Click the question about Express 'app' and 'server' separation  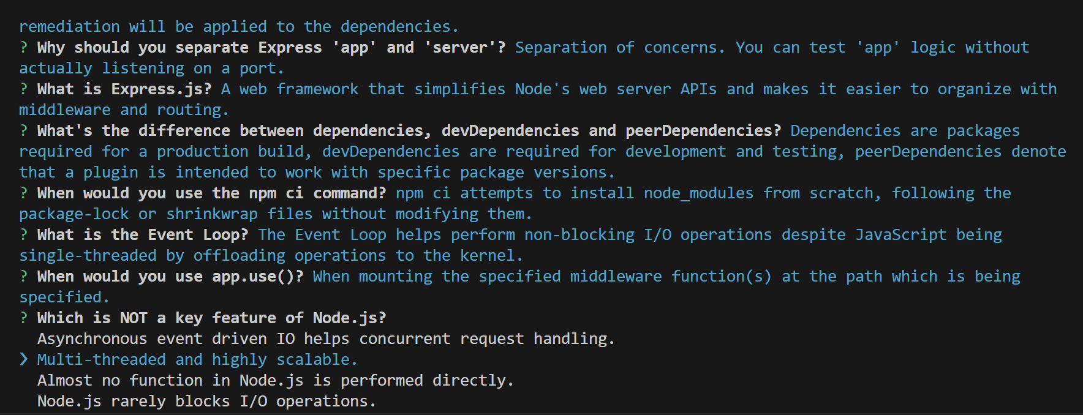[x=271, y=48]
